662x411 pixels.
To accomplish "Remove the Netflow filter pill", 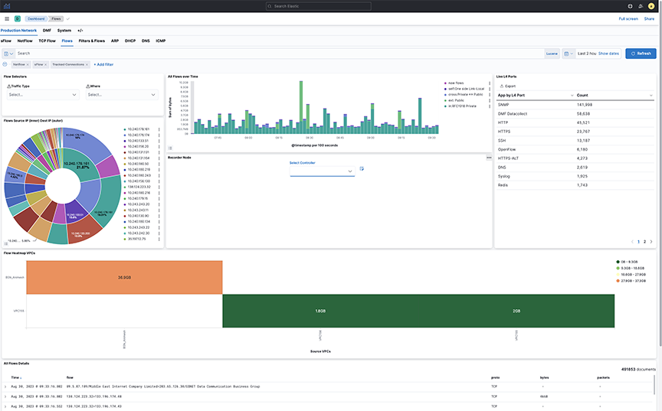I will click(28, 64).
